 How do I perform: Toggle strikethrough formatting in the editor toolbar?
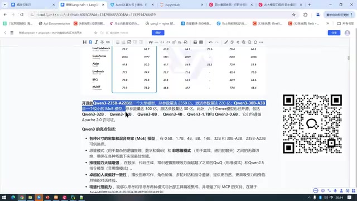point(102,42)
